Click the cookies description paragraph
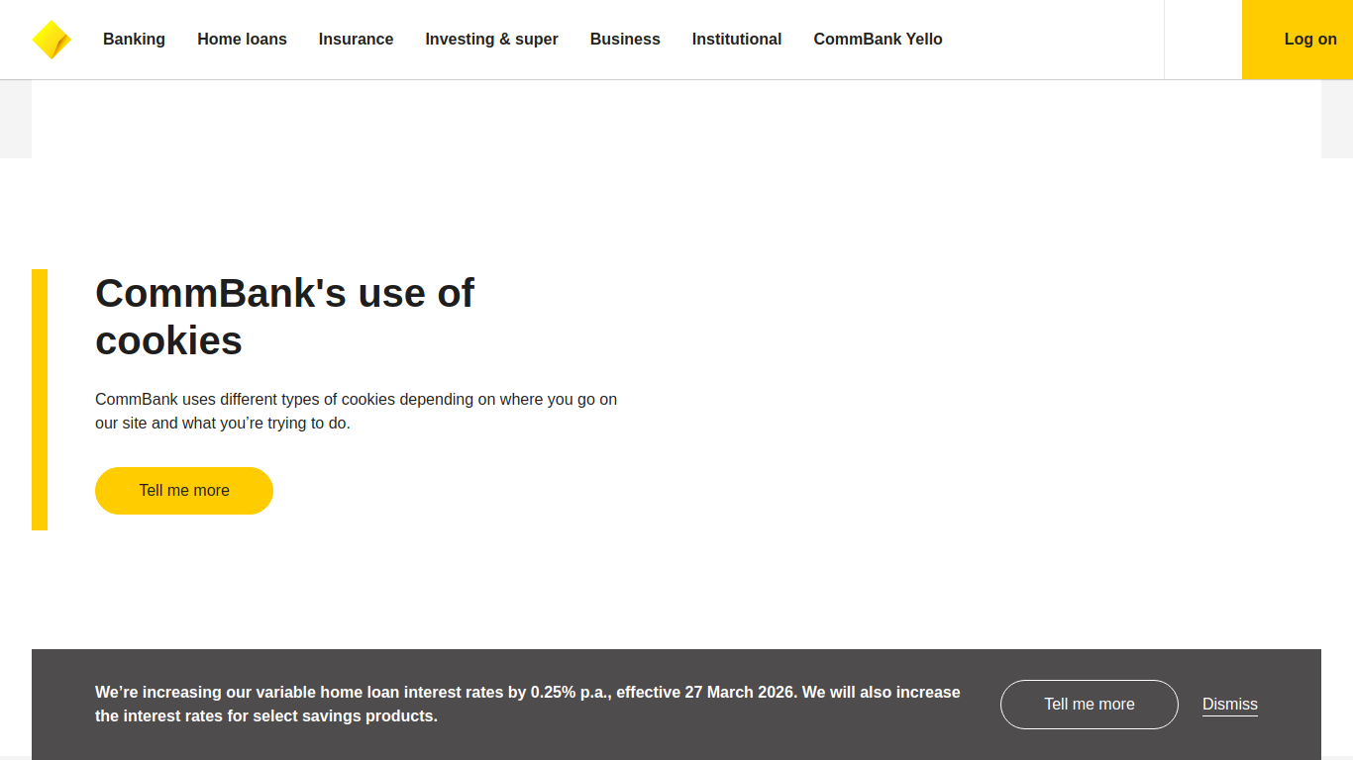The width and height of the screenshot is (1353, 760). [x=357, y=412]
